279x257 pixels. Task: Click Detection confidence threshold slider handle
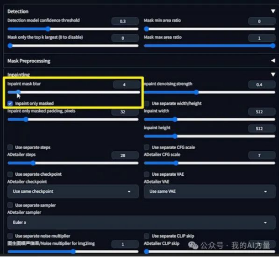pyautogui.click(x=48, y=29)
